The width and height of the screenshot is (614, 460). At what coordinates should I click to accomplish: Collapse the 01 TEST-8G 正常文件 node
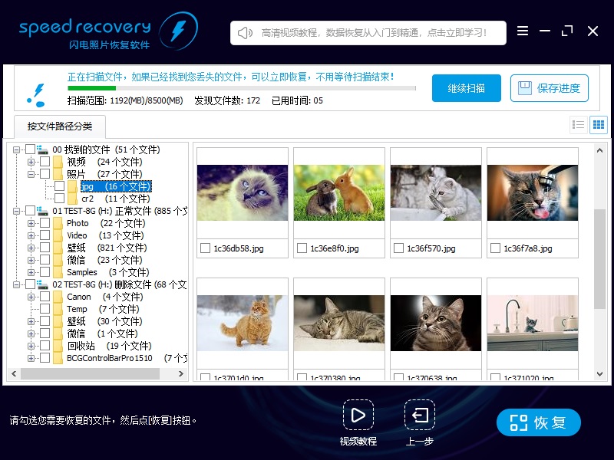pos(16,211)
